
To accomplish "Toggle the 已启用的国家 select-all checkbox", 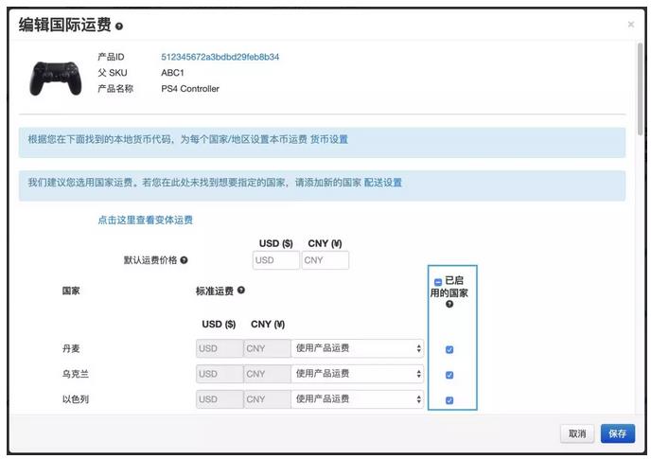I will tap(437, 282).
